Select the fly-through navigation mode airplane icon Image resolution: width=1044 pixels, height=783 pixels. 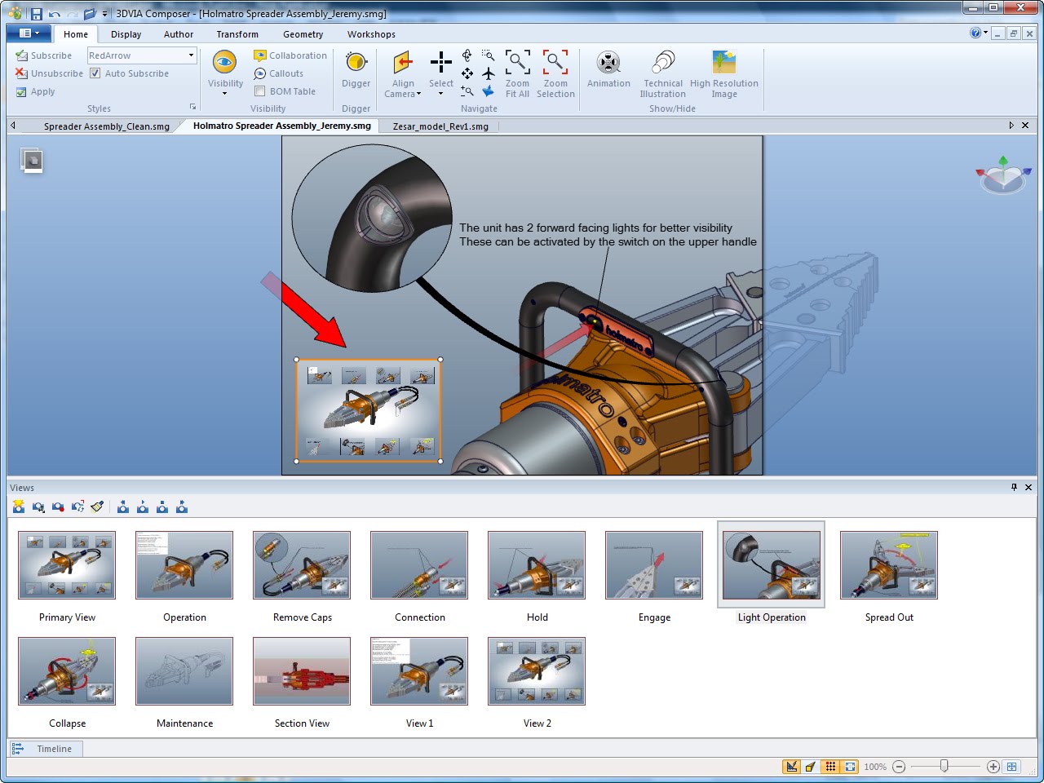point(489,73)
